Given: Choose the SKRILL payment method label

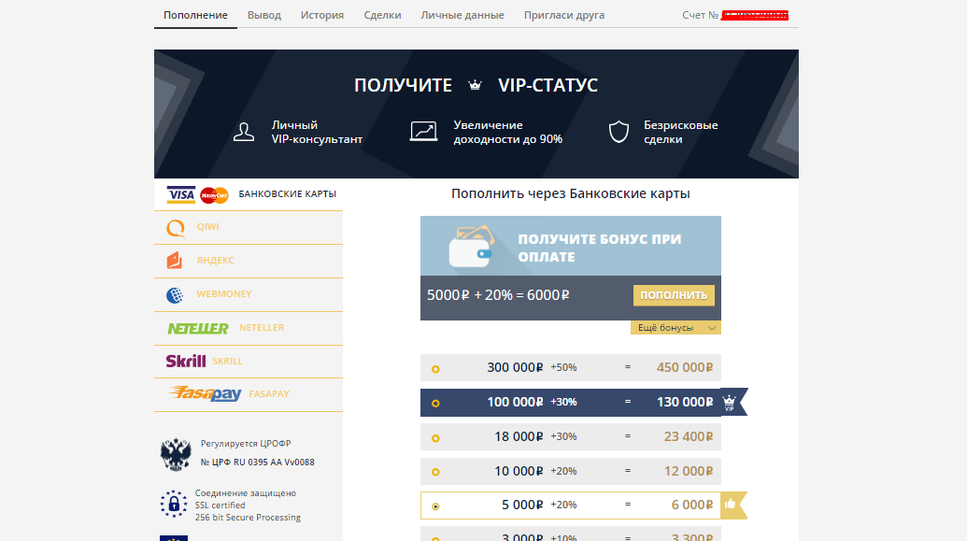Looking at the screenshot, I should (228, 361).
